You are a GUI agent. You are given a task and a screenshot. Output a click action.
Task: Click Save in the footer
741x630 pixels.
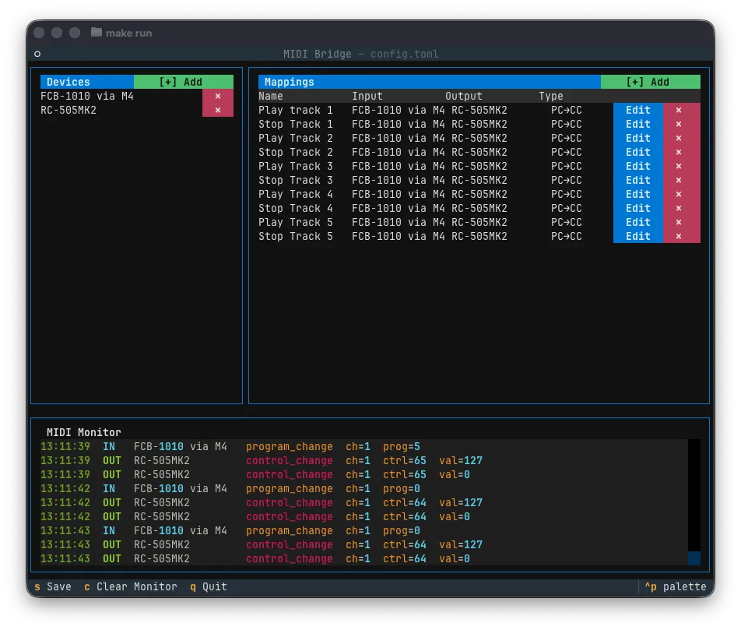(x=53, y=587)
